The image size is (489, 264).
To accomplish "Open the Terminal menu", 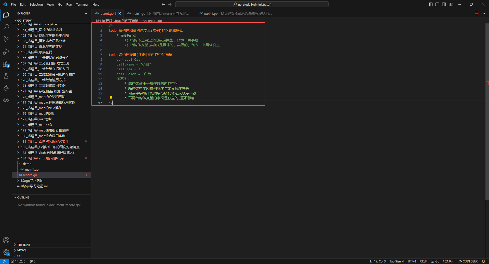I will point(82,4).
